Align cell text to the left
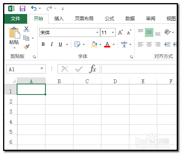 point(141,44)
